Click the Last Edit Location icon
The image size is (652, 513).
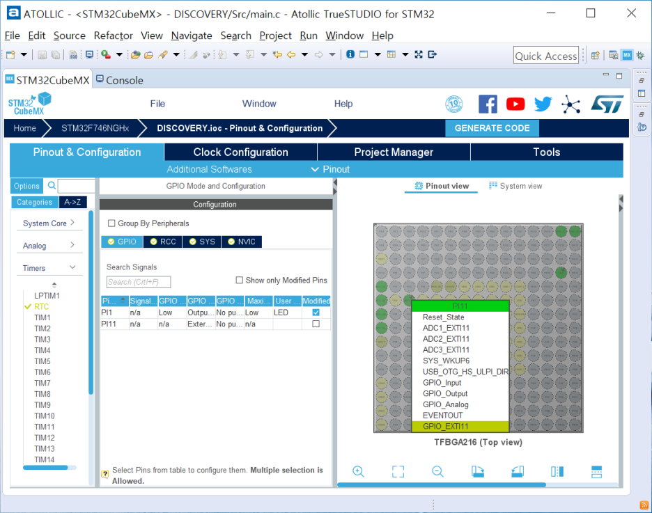point(278,54)
